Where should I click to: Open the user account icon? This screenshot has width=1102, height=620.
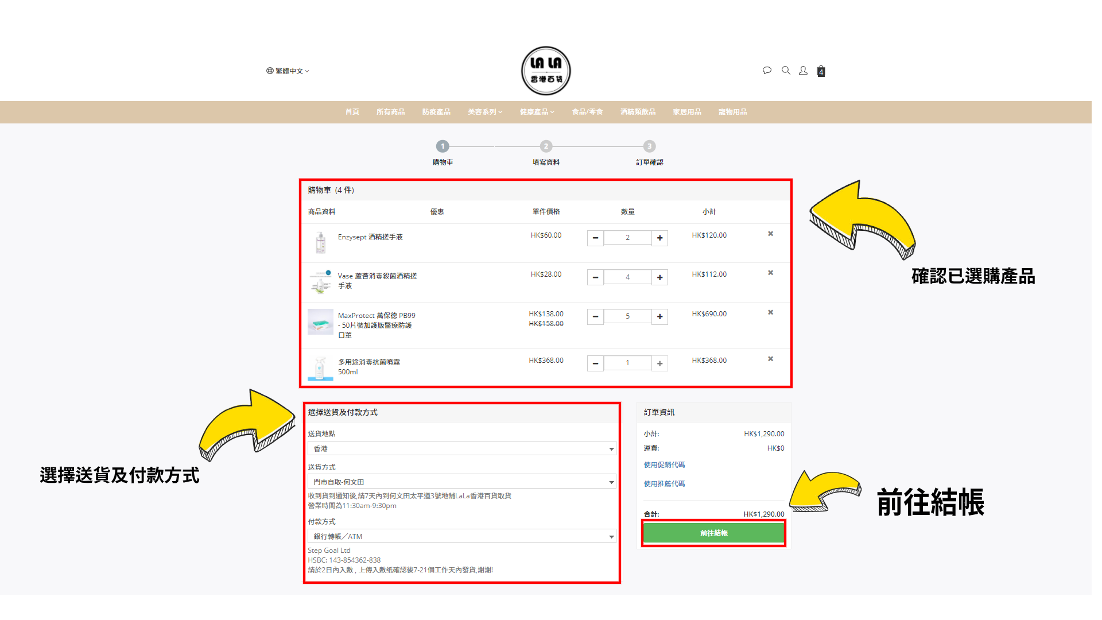tap(803, 71)
